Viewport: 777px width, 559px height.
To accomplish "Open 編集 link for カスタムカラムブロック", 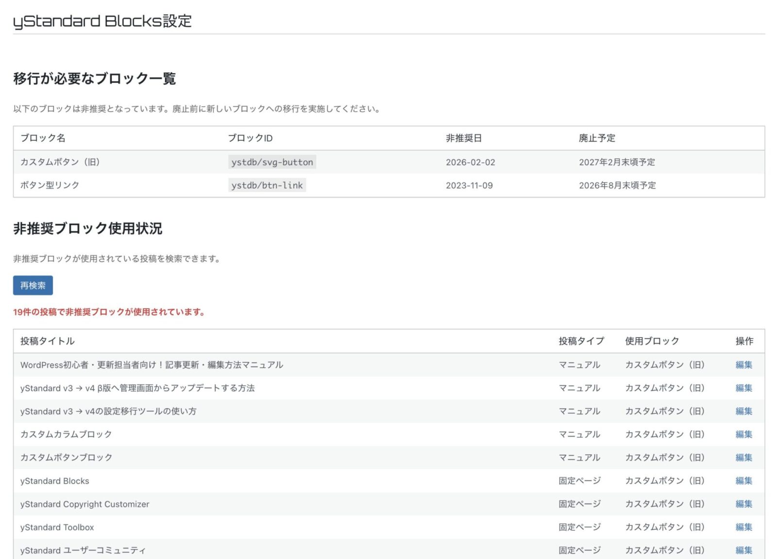I will tap(743, 434).
